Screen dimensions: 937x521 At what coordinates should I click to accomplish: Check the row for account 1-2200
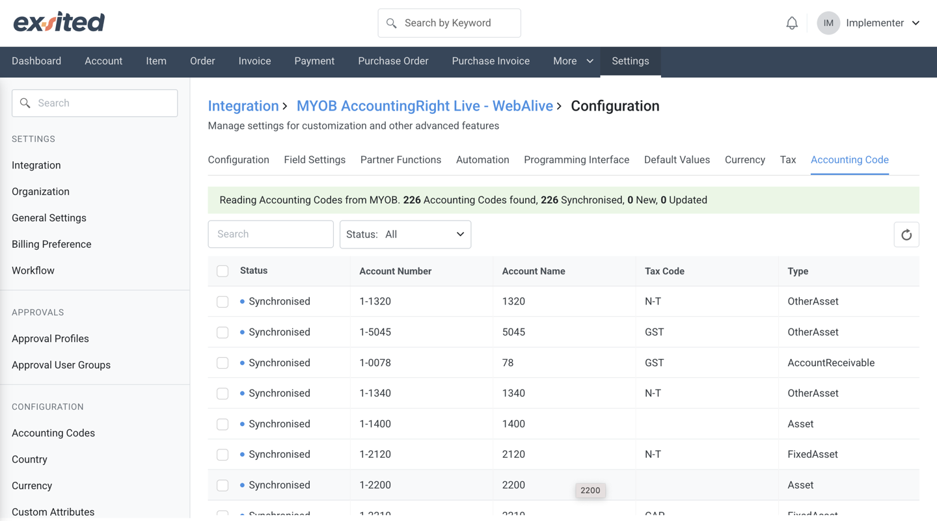pyautogui.click(x=223, y=485)
